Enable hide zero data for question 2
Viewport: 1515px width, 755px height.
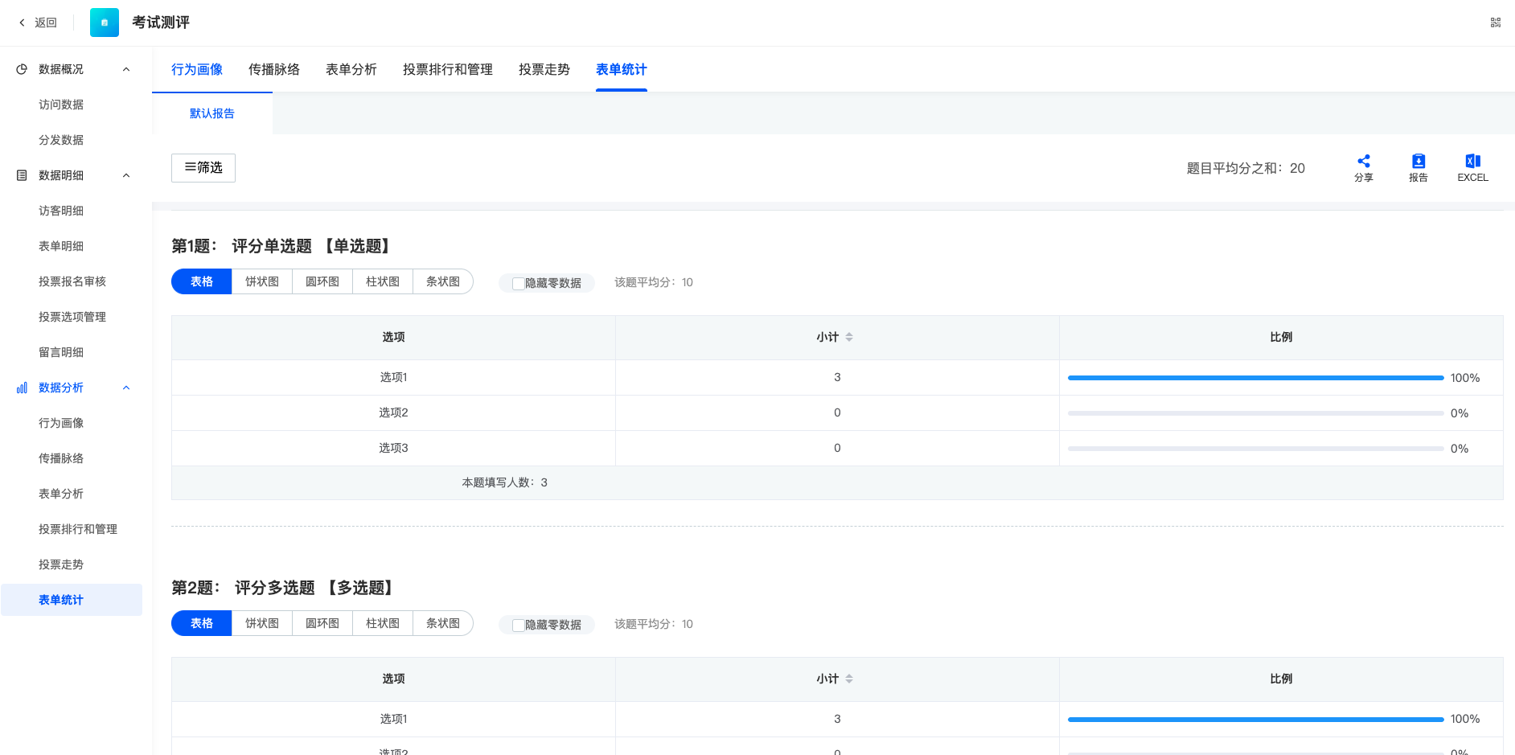(519, 625)
